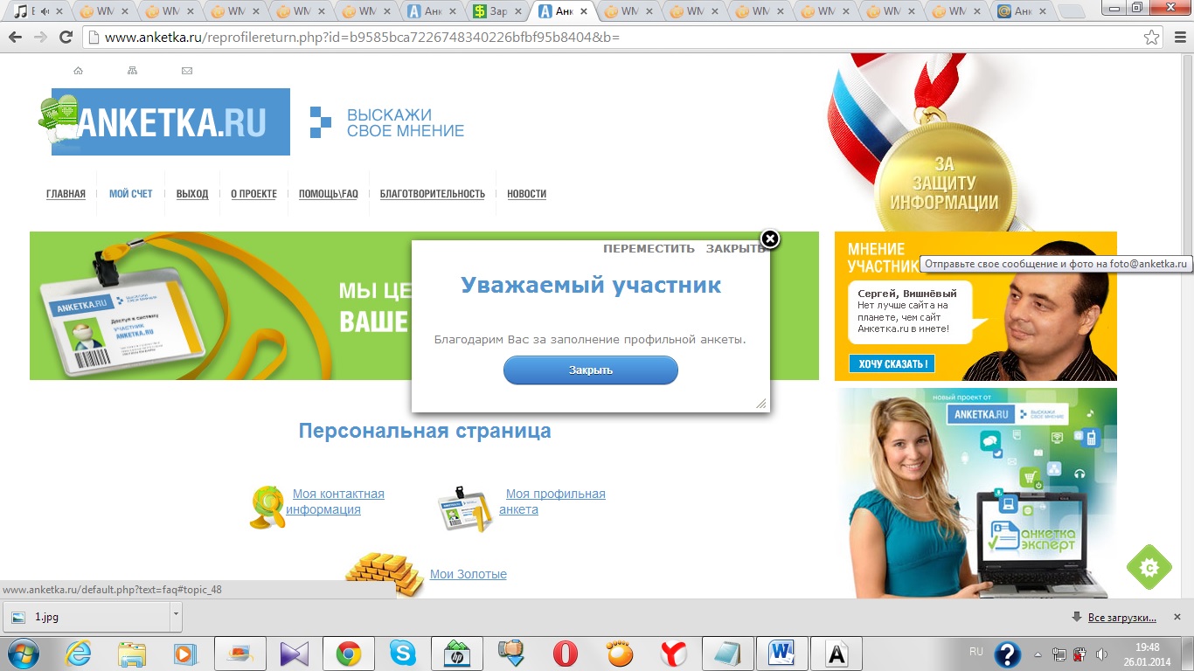
Task: Switch to the 'Зар' tab
Action: pos(497,11)
